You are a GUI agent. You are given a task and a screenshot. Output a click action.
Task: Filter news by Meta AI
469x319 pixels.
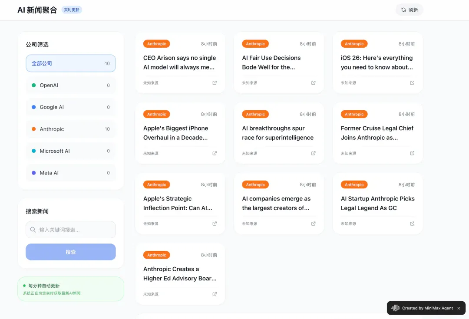coord(71,173)
